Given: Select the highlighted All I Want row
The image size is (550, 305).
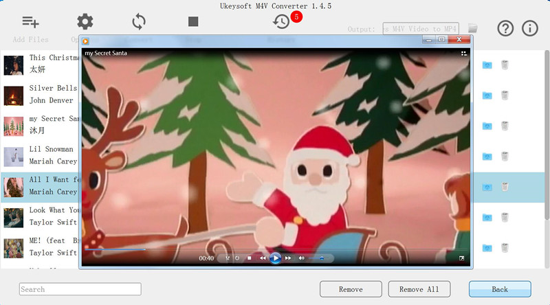Looking at the screenshot, I should pos(272,188).
